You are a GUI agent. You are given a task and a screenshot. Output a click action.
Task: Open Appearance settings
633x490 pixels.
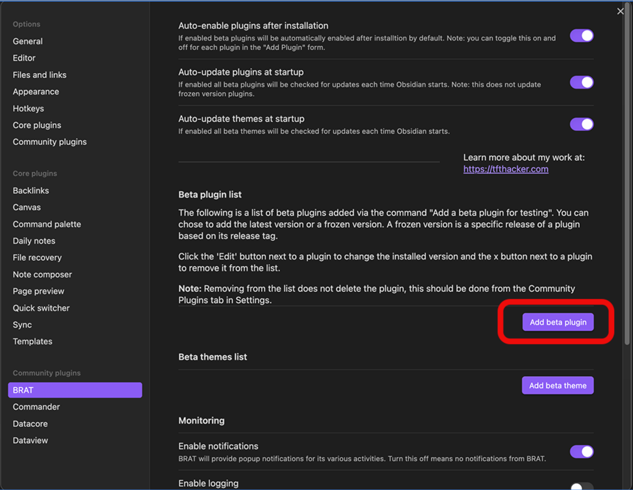36,92
